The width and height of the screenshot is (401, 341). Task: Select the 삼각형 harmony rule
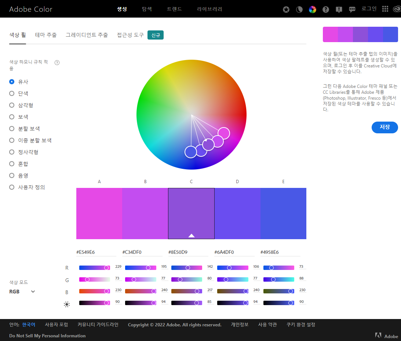click(x=12, y=105)
